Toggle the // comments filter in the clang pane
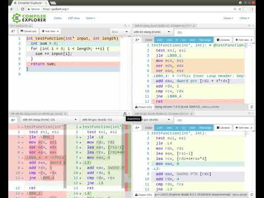The height and width of the screenshot is (198, 264). (177, 40)
